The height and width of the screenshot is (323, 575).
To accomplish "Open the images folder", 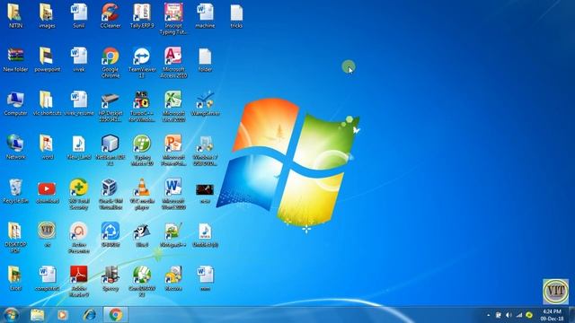I will (x=47, y=15).
